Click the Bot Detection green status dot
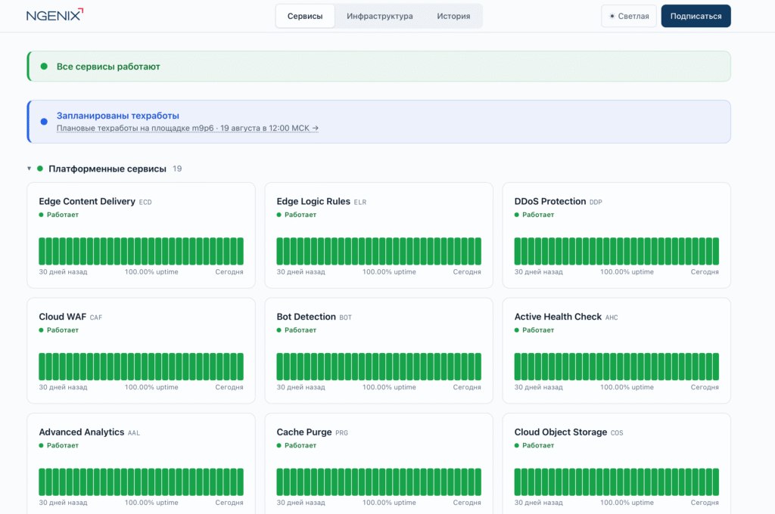 click(279, 330)
